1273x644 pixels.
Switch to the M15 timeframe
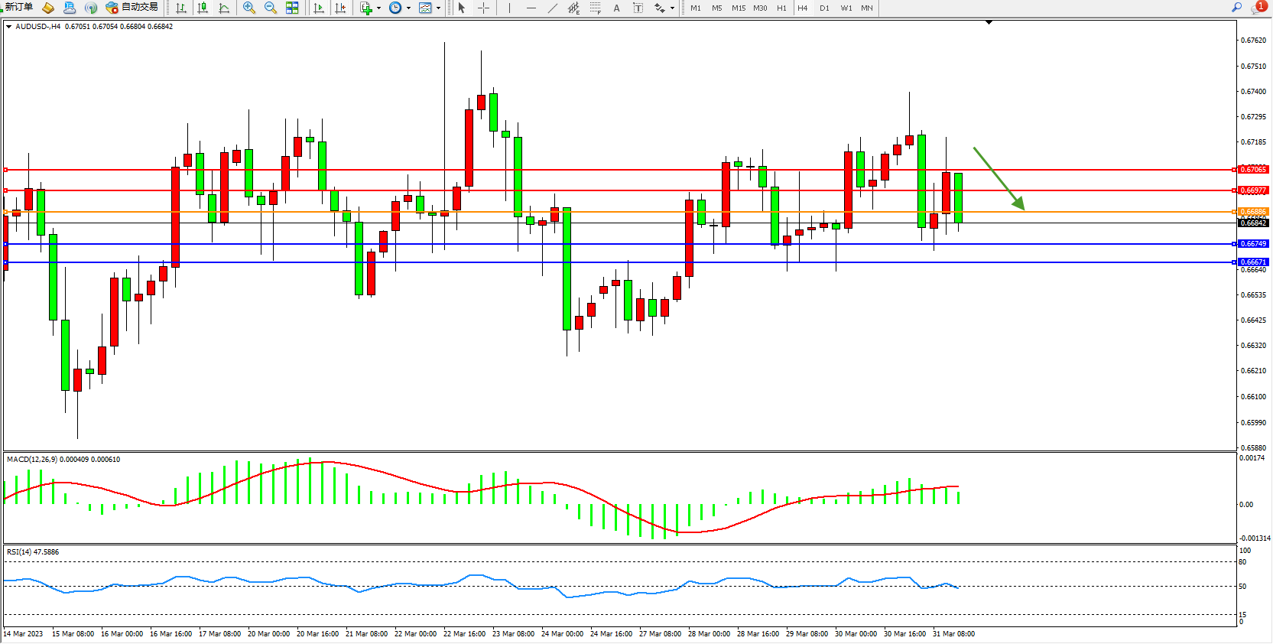(738, 8)
